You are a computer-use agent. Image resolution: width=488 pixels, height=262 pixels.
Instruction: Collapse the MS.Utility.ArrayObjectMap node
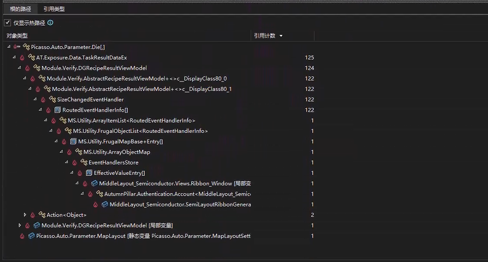61,152
